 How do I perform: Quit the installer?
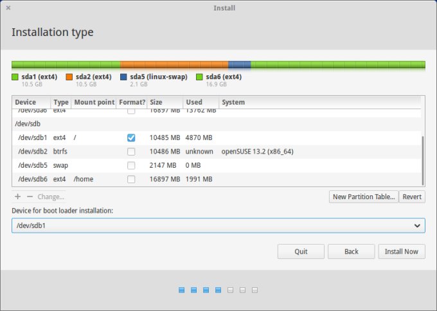pos(301,251)
